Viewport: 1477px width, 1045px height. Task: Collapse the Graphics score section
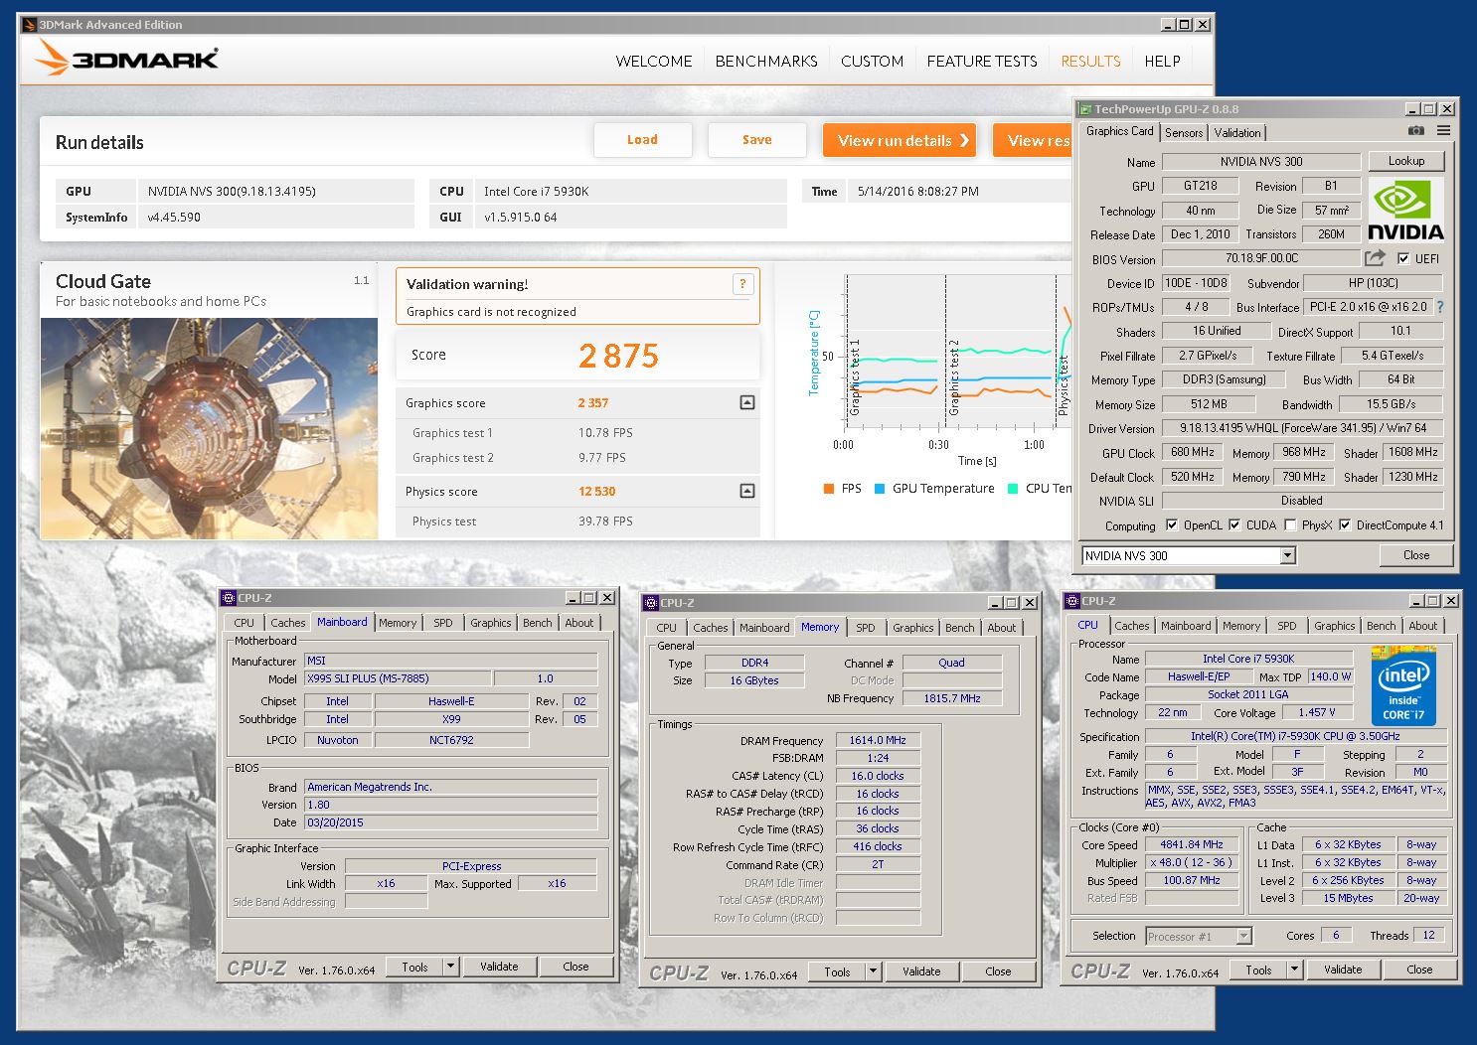pos(747,402)
